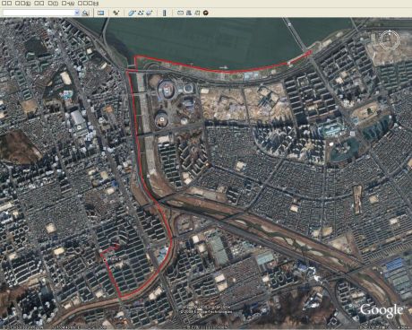Open the menu ending with (H)
The image size is (412, 330).
[x=88, y=4]
